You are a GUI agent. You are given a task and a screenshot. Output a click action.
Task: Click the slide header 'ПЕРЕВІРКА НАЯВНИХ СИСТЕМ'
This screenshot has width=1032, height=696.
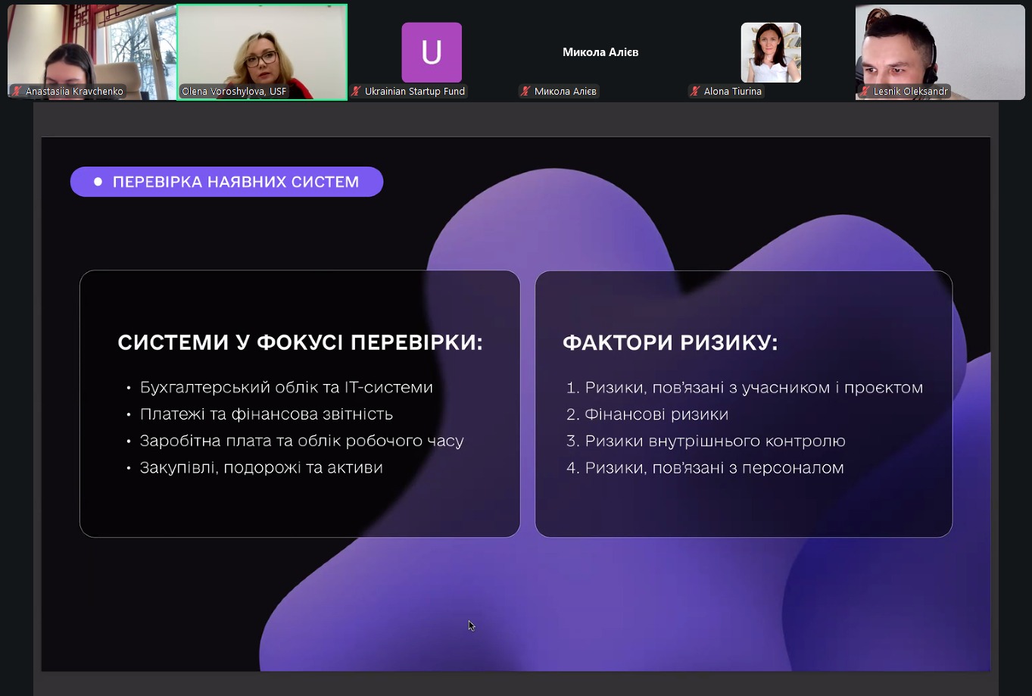(x=227, y=182)
